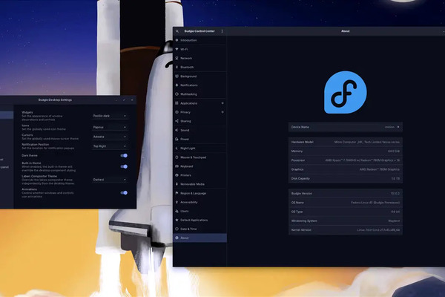This screenshot has width=445, height=297.
Task: Select the Users label in sidebar
Action: point(185,211)
